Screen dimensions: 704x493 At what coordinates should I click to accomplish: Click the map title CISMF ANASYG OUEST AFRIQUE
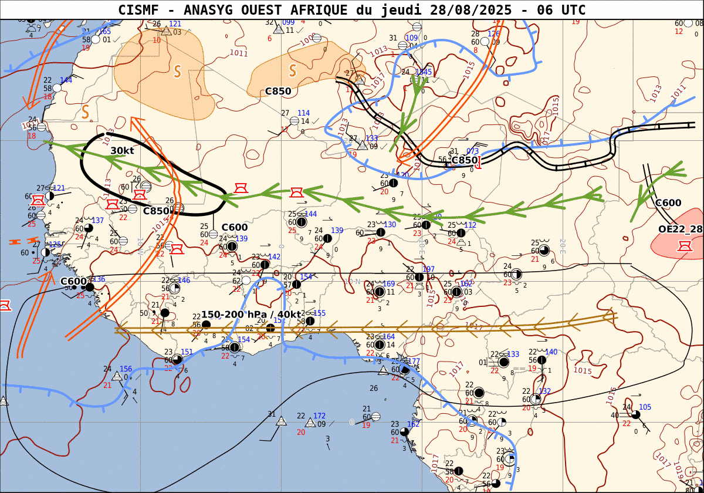tap(351, 9)
